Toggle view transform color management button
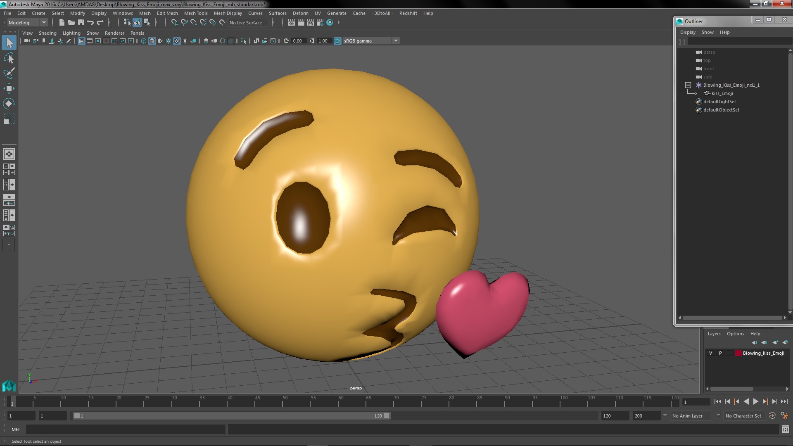Screen dimensions: 793x446 (x=337, y=41)
